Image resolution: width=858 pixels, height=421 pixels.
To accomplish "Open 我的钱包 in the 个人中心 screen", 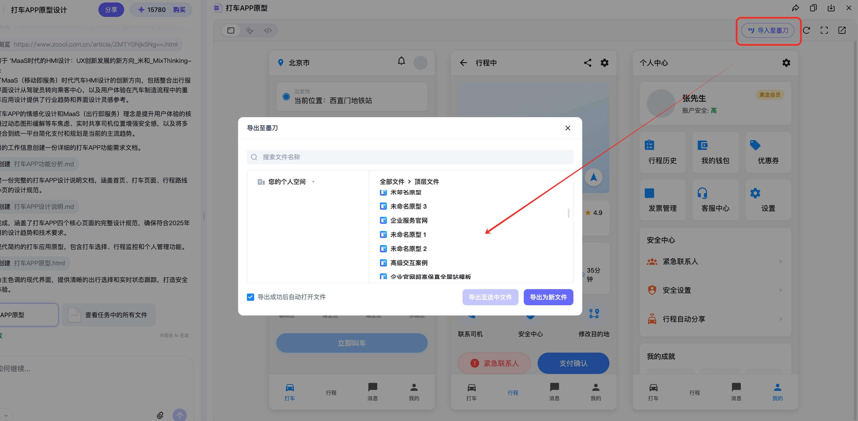I will [716, 152].
